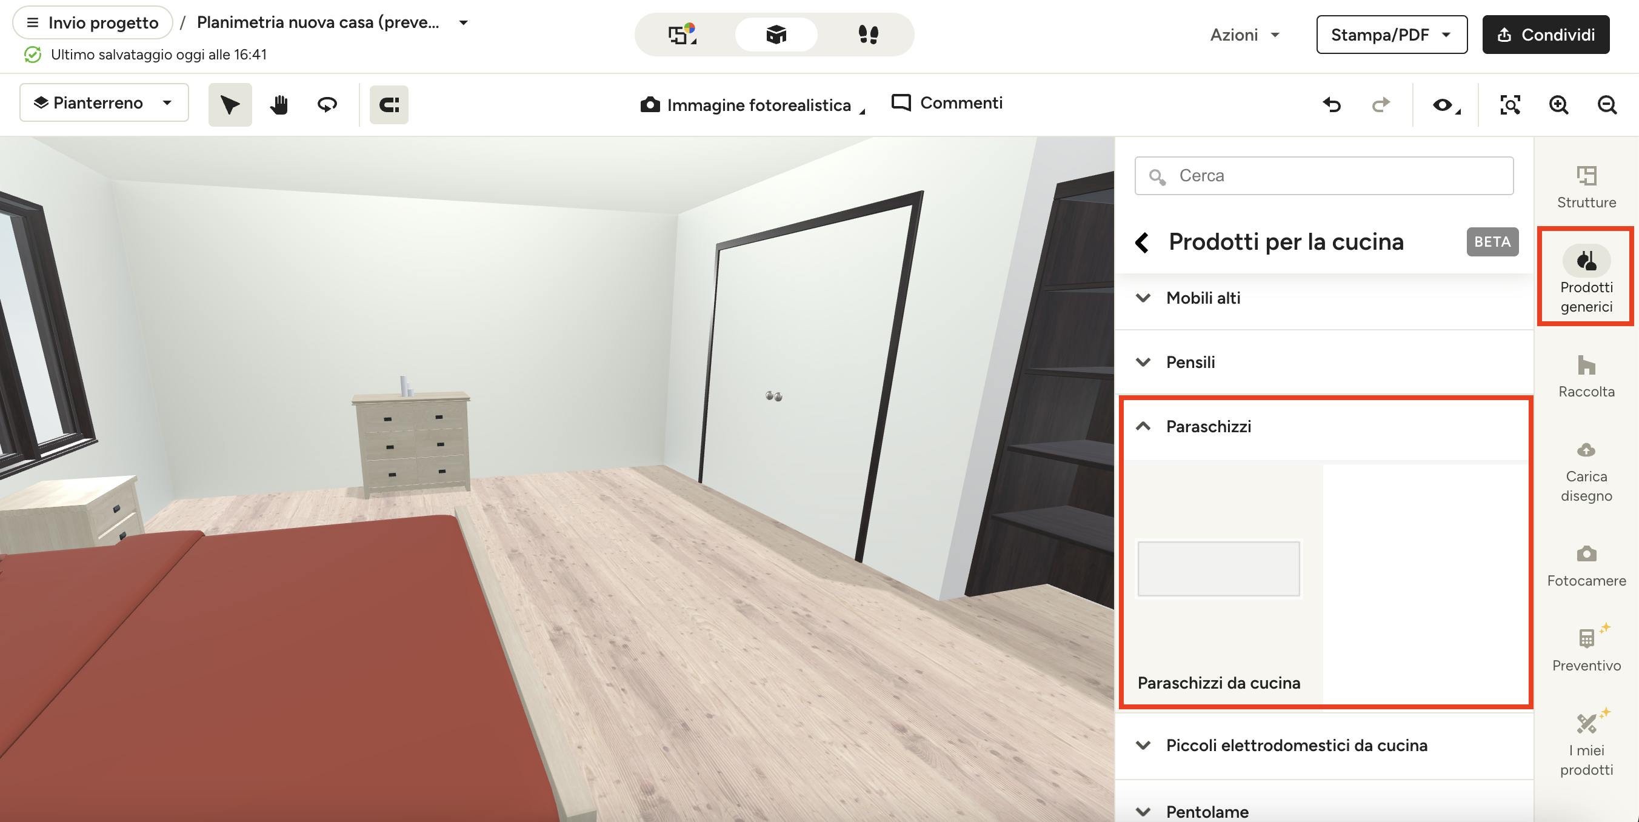1639x822 pixels.
Task: Expand the Mobili alti section
Action: (x=1323, y=298)
